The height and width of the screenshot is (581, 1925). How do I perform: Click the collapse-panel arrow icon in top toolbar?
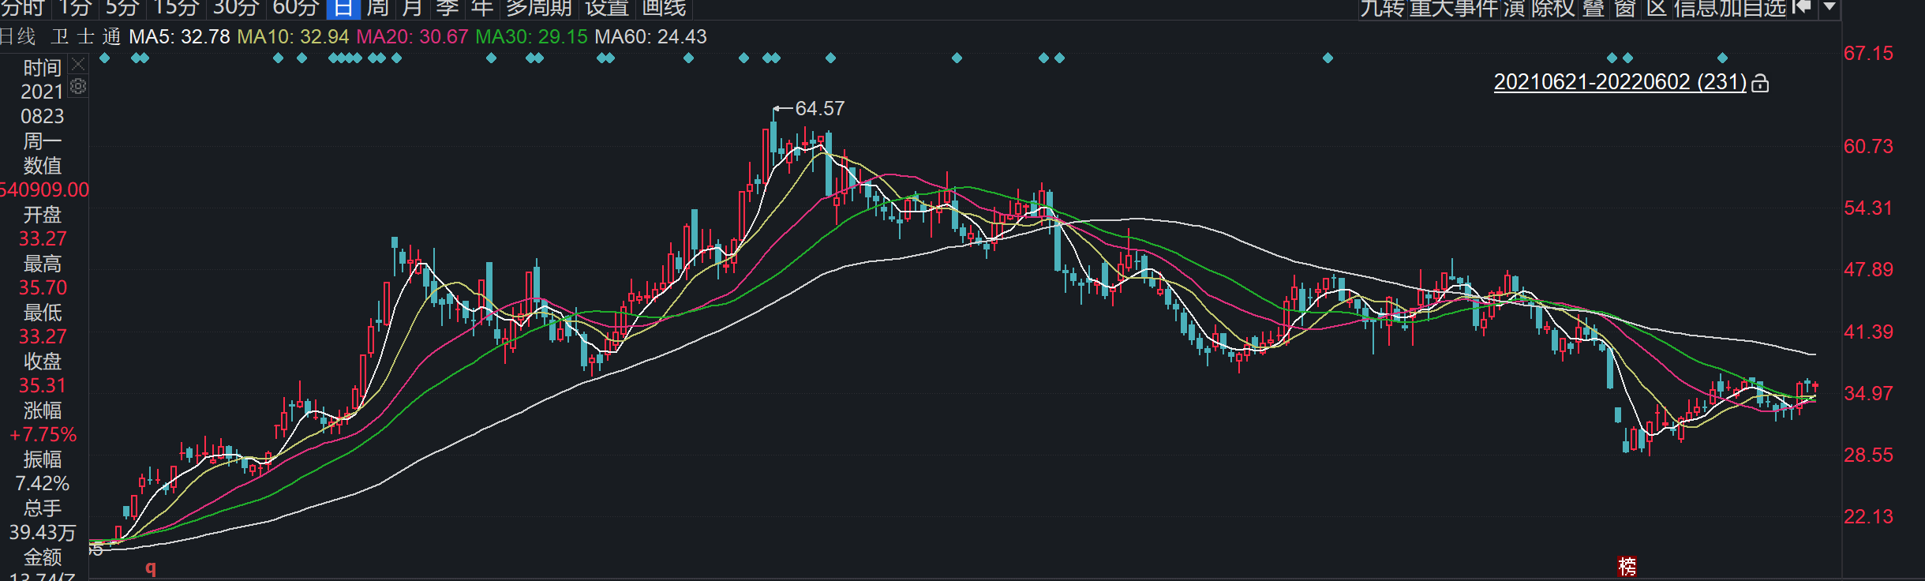tap(1802, 8)
